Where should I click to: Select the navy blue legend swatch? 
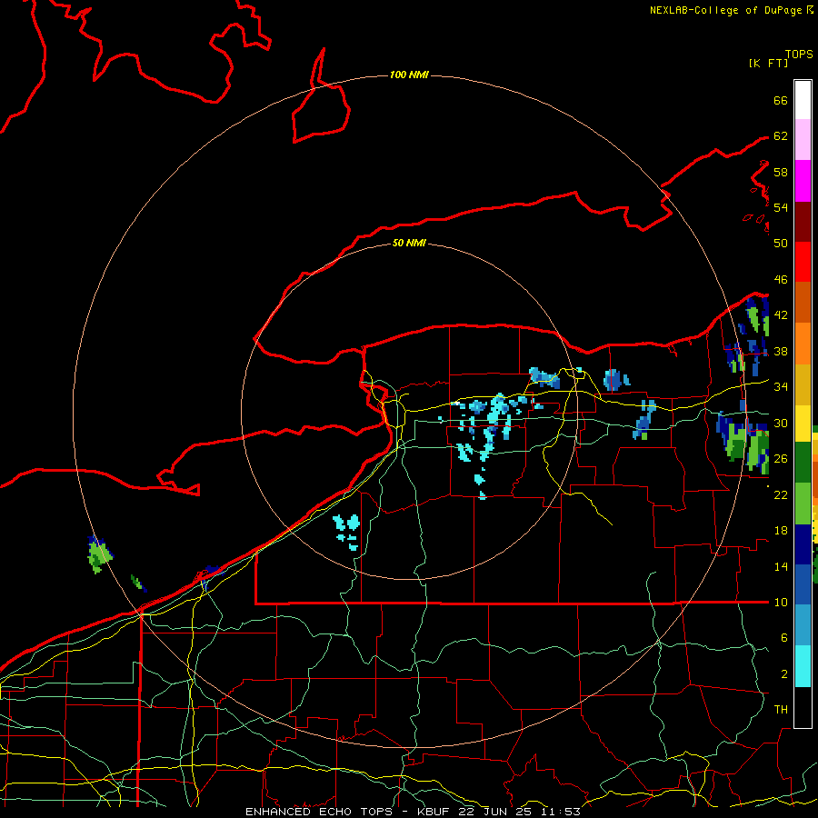[803, 544]
